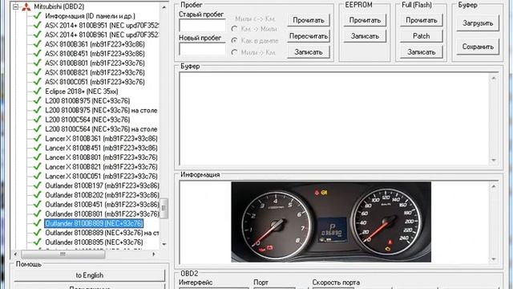
Task: Select L200 8100B975 (NEC+93c76) without на столе
Action: pyautogui.click(x=87, y=101)
